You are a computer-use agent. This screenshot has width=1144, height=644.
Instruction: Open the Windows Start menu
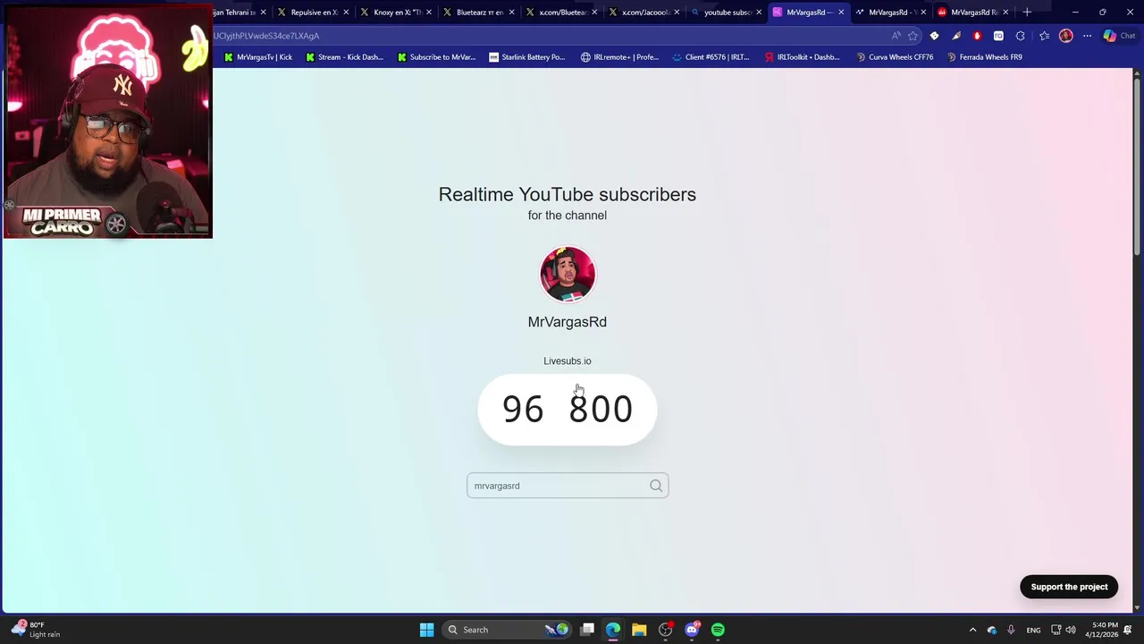click(x=426, y=630)
